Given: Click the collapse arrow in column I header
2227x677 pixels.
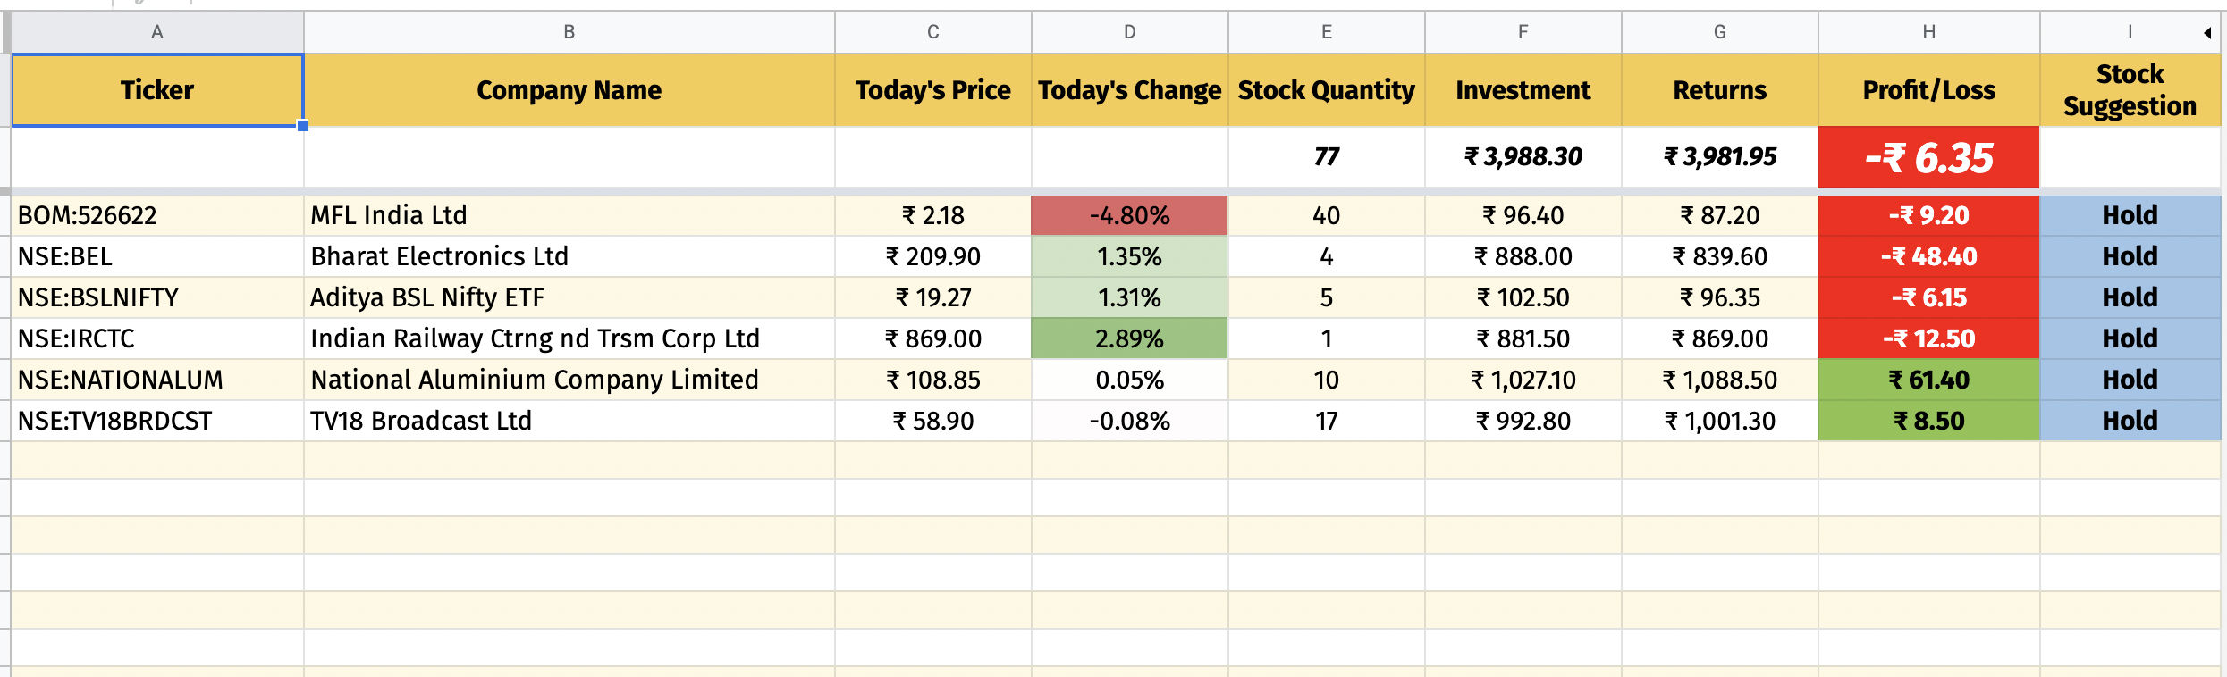Looking at the screenshot, I should 2206,33.
